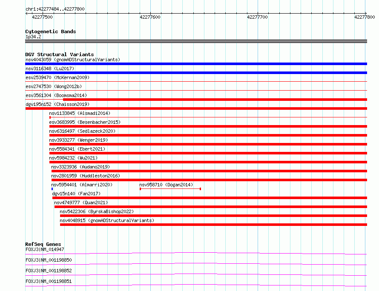Click the nsv4043059 gnomADStructuralVariants label

(x=73, y=60)
